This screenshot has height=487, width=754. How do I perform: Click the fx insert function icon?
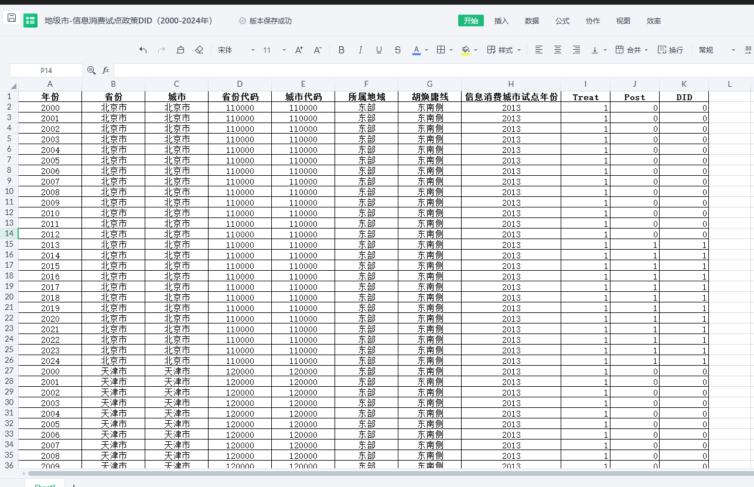tap(106, 70)
